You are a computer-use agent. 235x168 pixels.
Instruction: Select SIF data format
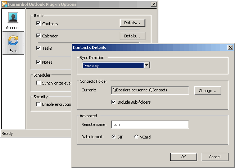114,137
